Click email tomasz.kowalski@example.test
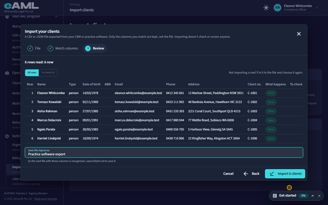The width and height of the screenshot is (328, 205). click(137, 102)
